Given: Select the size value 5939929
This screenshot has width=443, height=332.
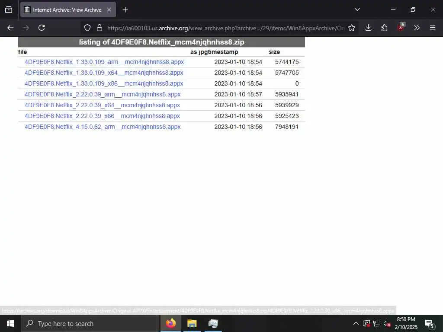Looking at the screenshot, I should pyautogui.click(x=287, y=105).
